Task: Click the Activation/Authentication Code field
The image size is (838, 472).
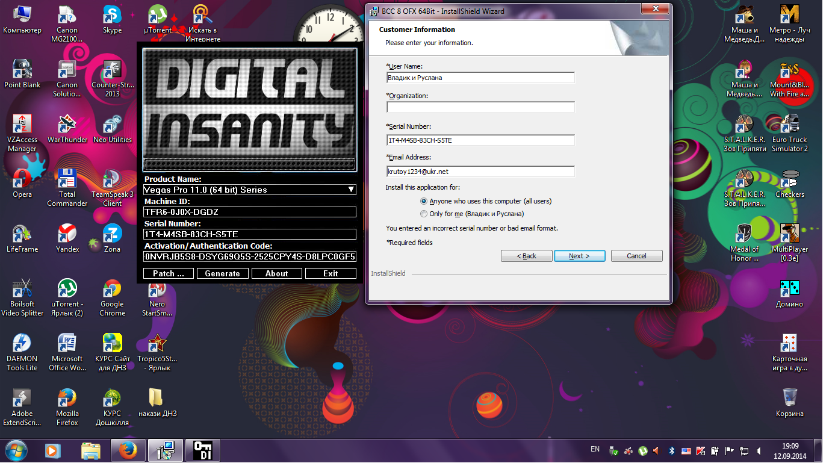Action: (x=250, y=256)
